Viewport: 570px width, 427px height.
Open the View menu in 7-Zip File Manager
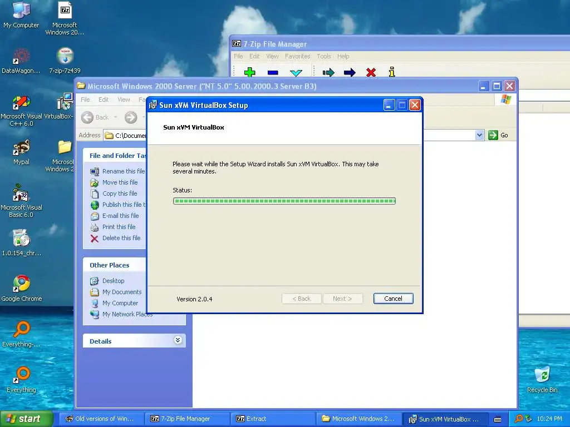coord(272,56)
